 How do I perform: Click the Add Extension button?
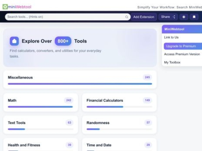click(143, 17)
